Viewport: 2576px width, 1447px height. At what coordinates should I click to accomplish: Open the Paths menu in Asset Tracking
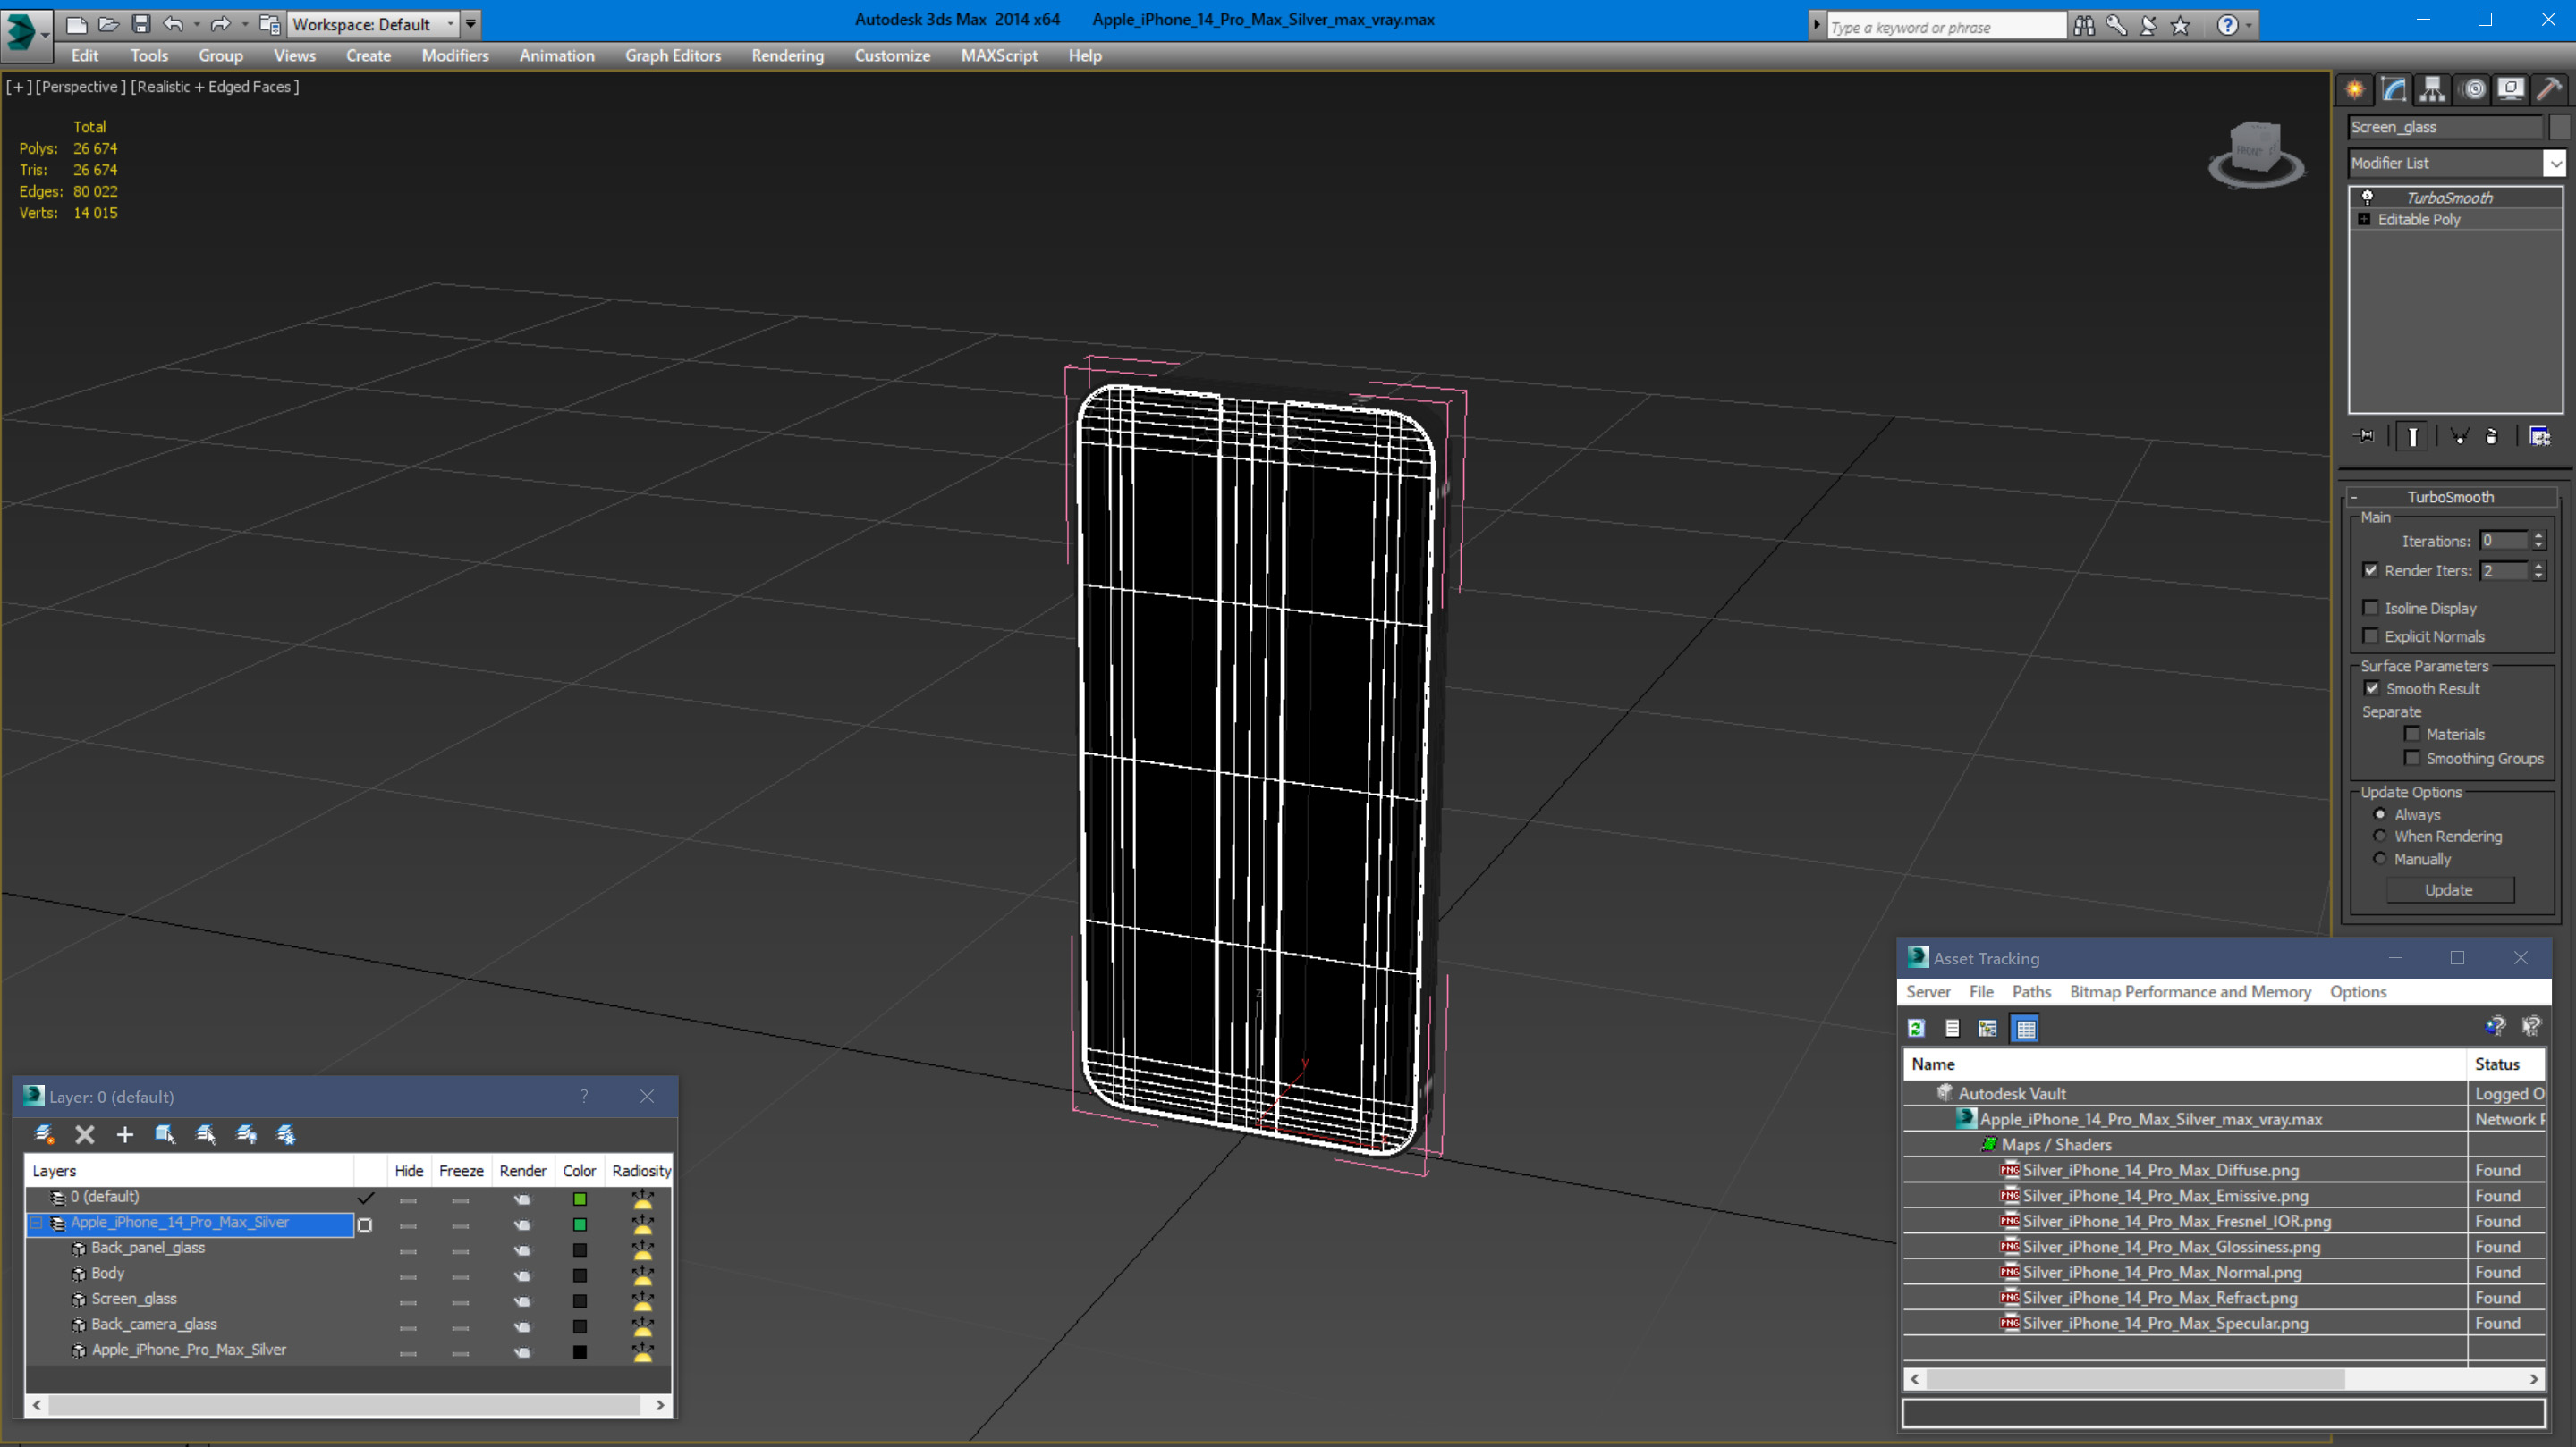(2031, 991)
